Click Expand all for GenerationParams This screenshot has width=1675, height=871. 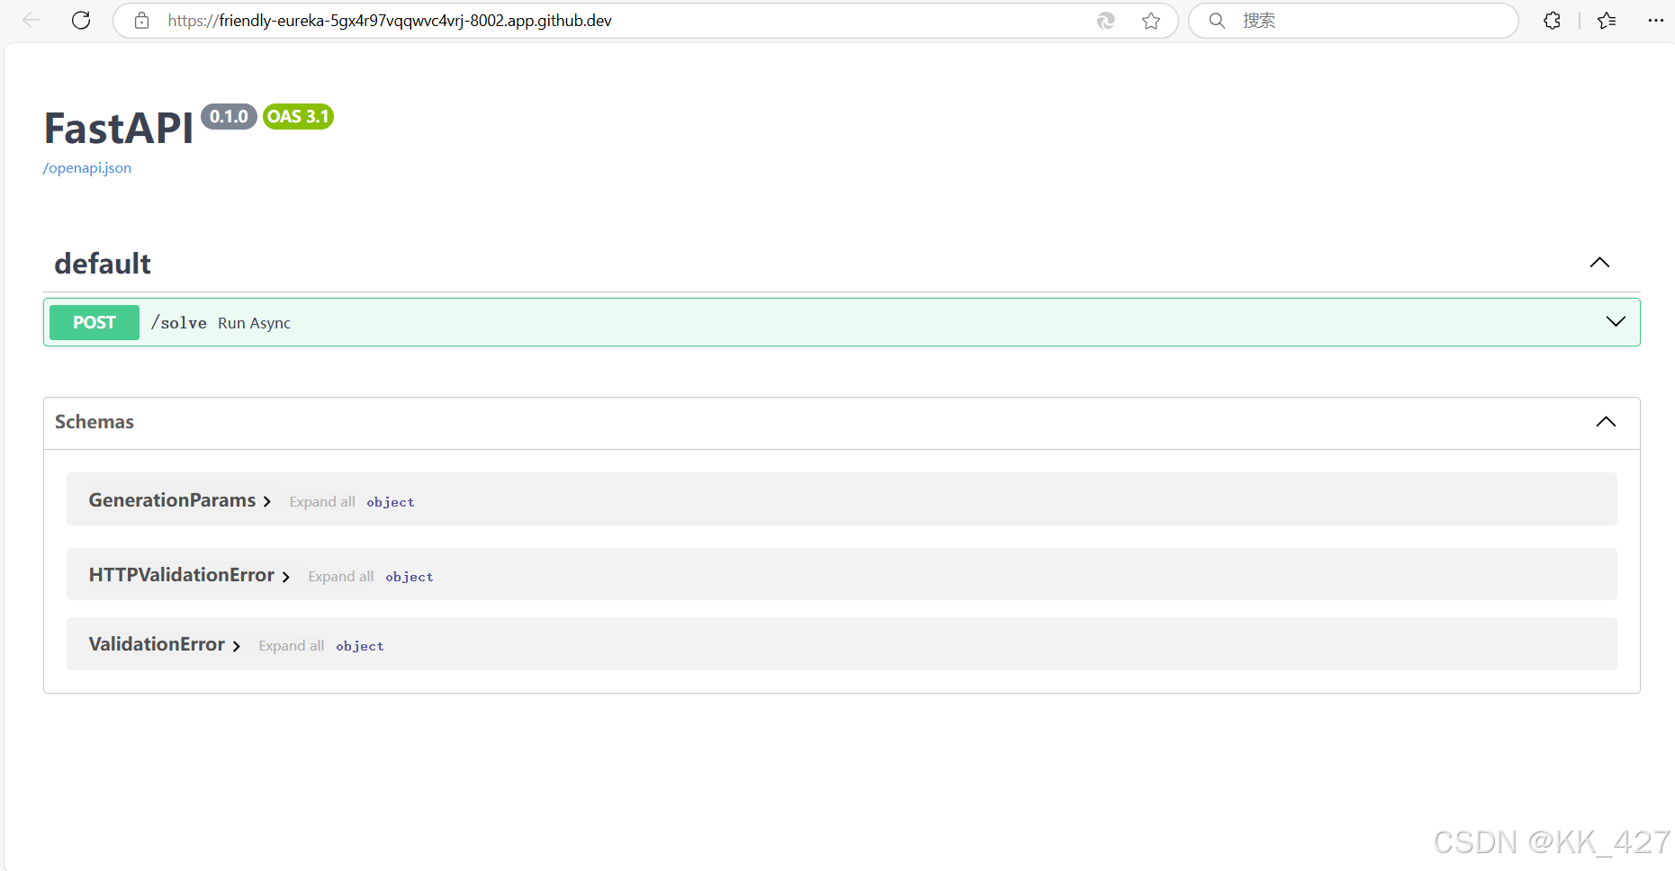[321, 501]
